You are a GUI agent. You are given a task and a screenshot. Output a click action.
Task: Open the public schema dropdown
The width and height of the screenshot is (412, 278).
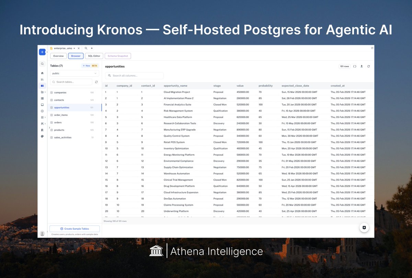(x=75, y=73)
